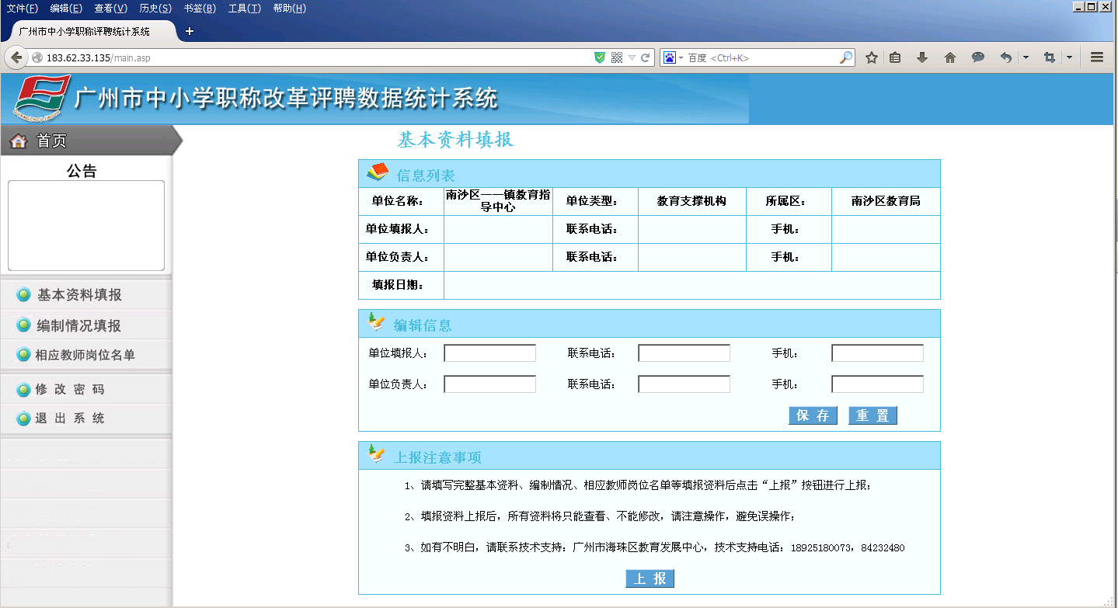Open the 文件(F) menu
Viewport: 1118px width, 608px height.
22,9
